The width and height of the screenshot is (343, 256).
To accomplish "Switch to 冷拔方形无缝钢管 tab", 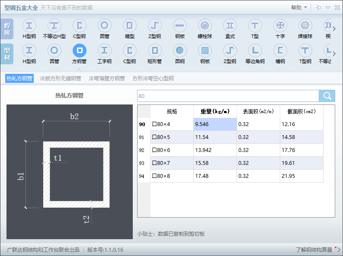I will click(60, 79).
